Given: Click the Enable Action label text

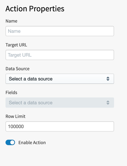Looking at the screenshot, I should (32, 142).
